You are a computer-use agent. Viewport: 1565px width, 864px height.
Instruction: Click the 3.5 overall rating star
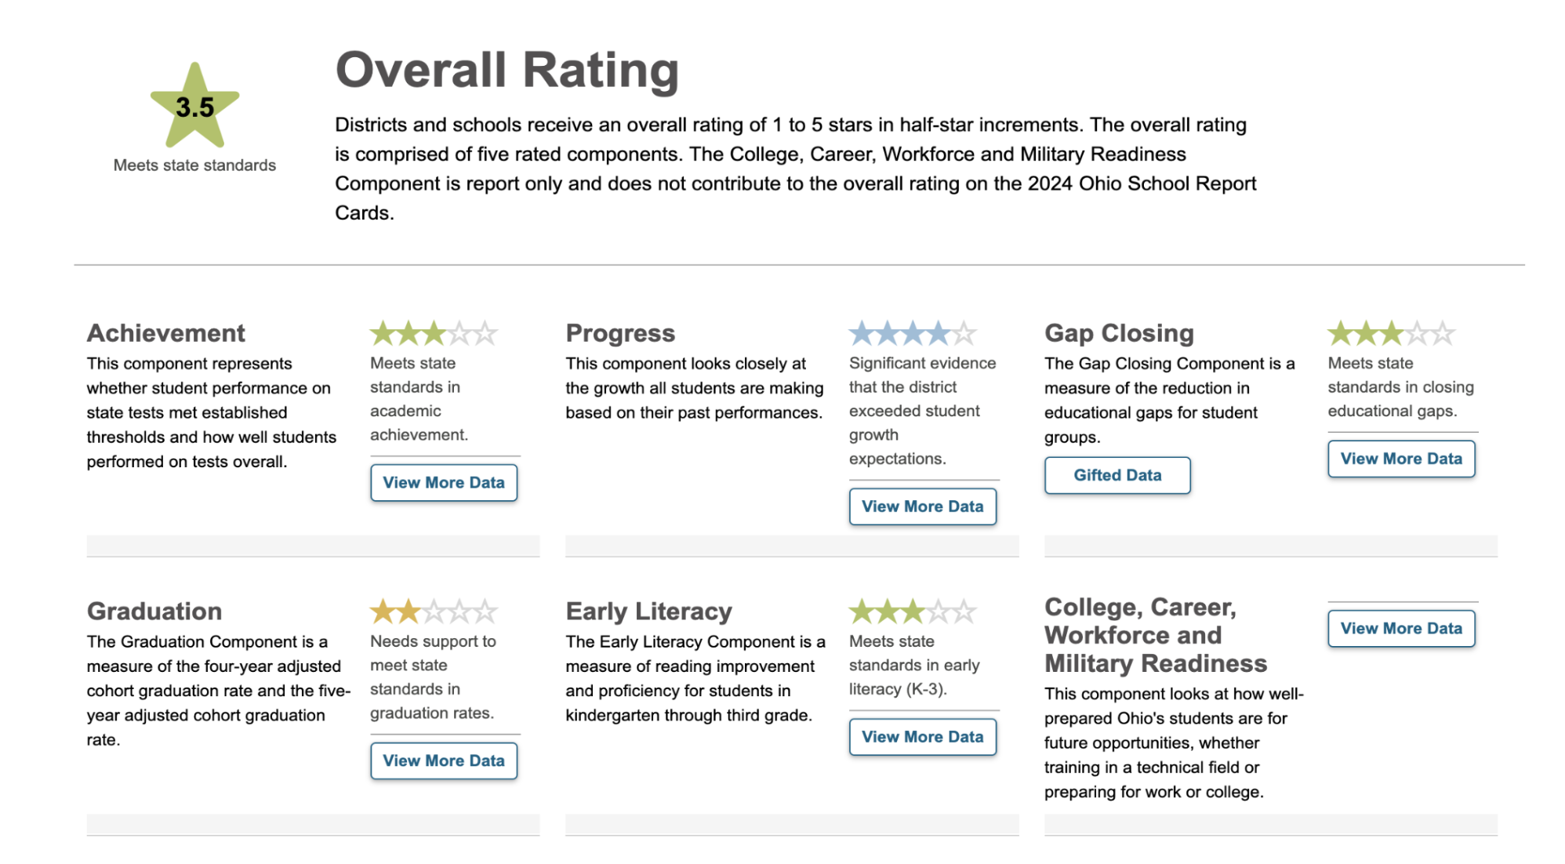[194, 107]
